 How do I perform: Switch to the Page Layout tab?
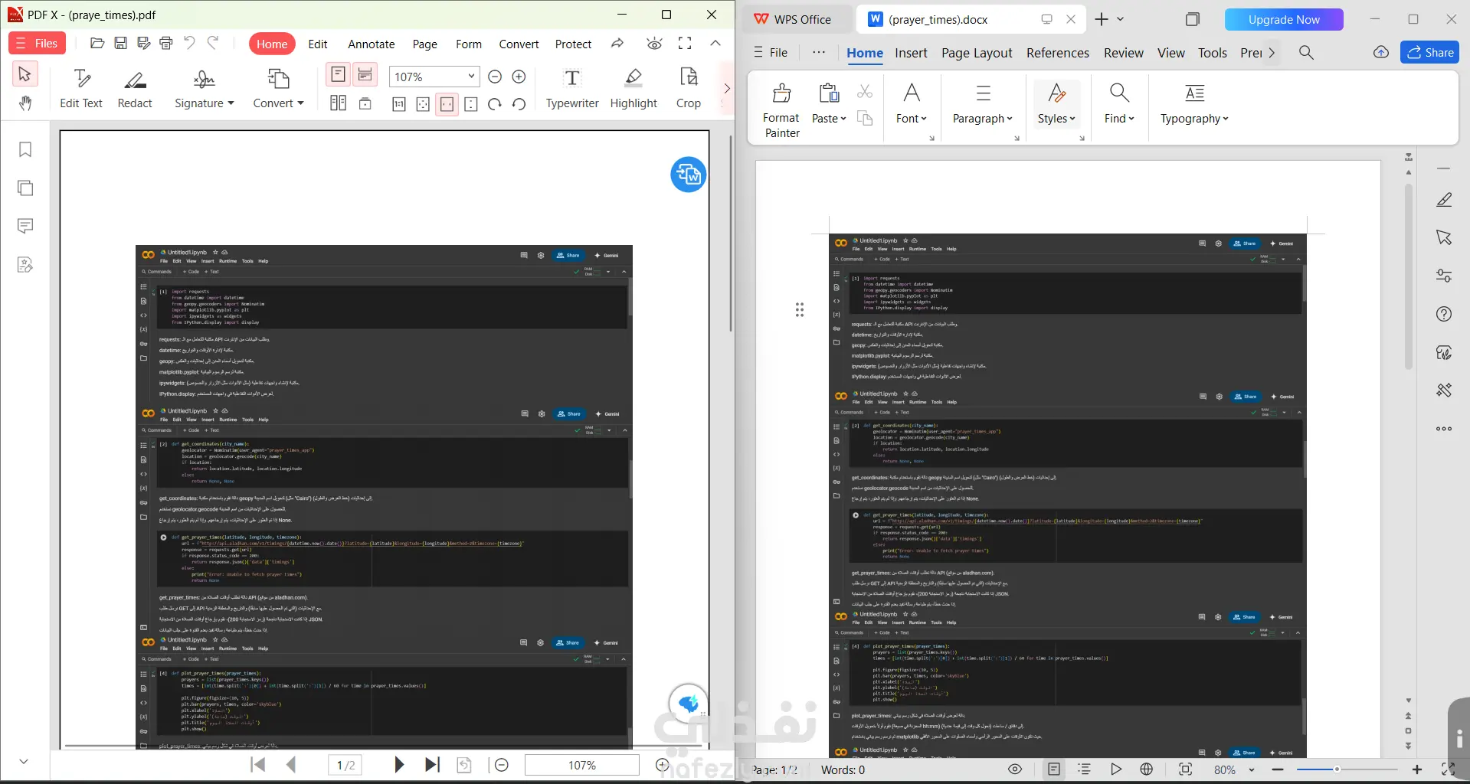coord(977,53)
